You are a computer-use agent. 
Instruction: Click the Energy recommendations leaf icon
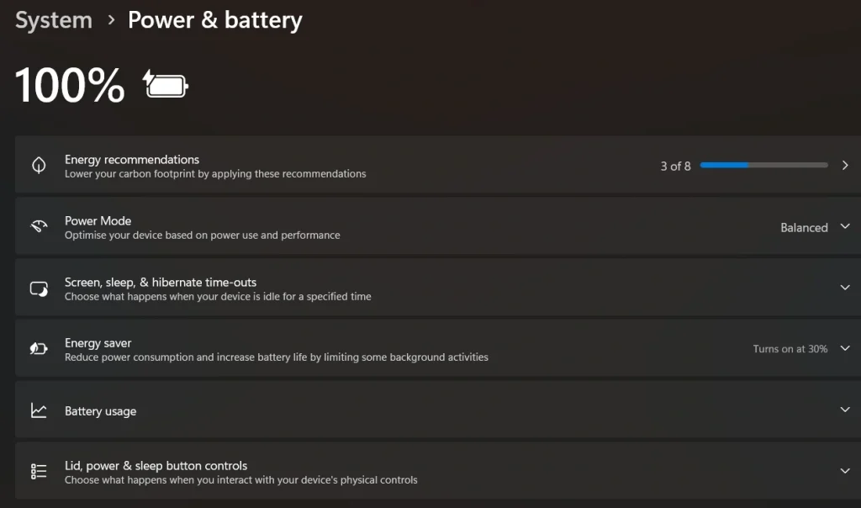[x=38, y=165]
